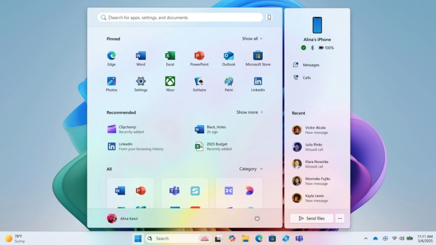Click the Windows Start button on the taskbar
The width and height of the screenshot is (436, 245).
(138, 238)
